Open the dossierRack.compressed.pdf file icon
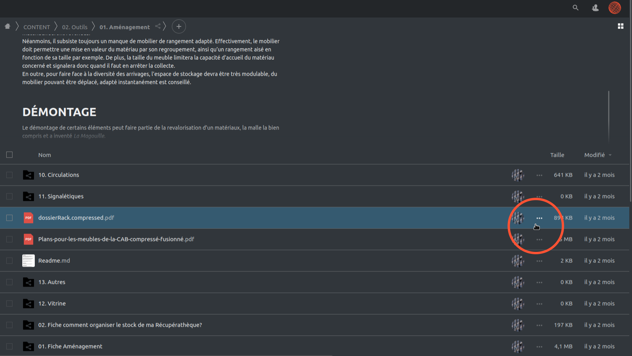The height and width of the screenshot is (356, 632). (28, 218)
